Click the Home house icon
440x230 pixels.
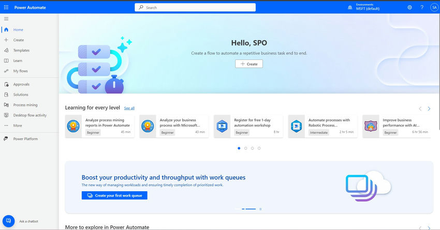[6, 29]
